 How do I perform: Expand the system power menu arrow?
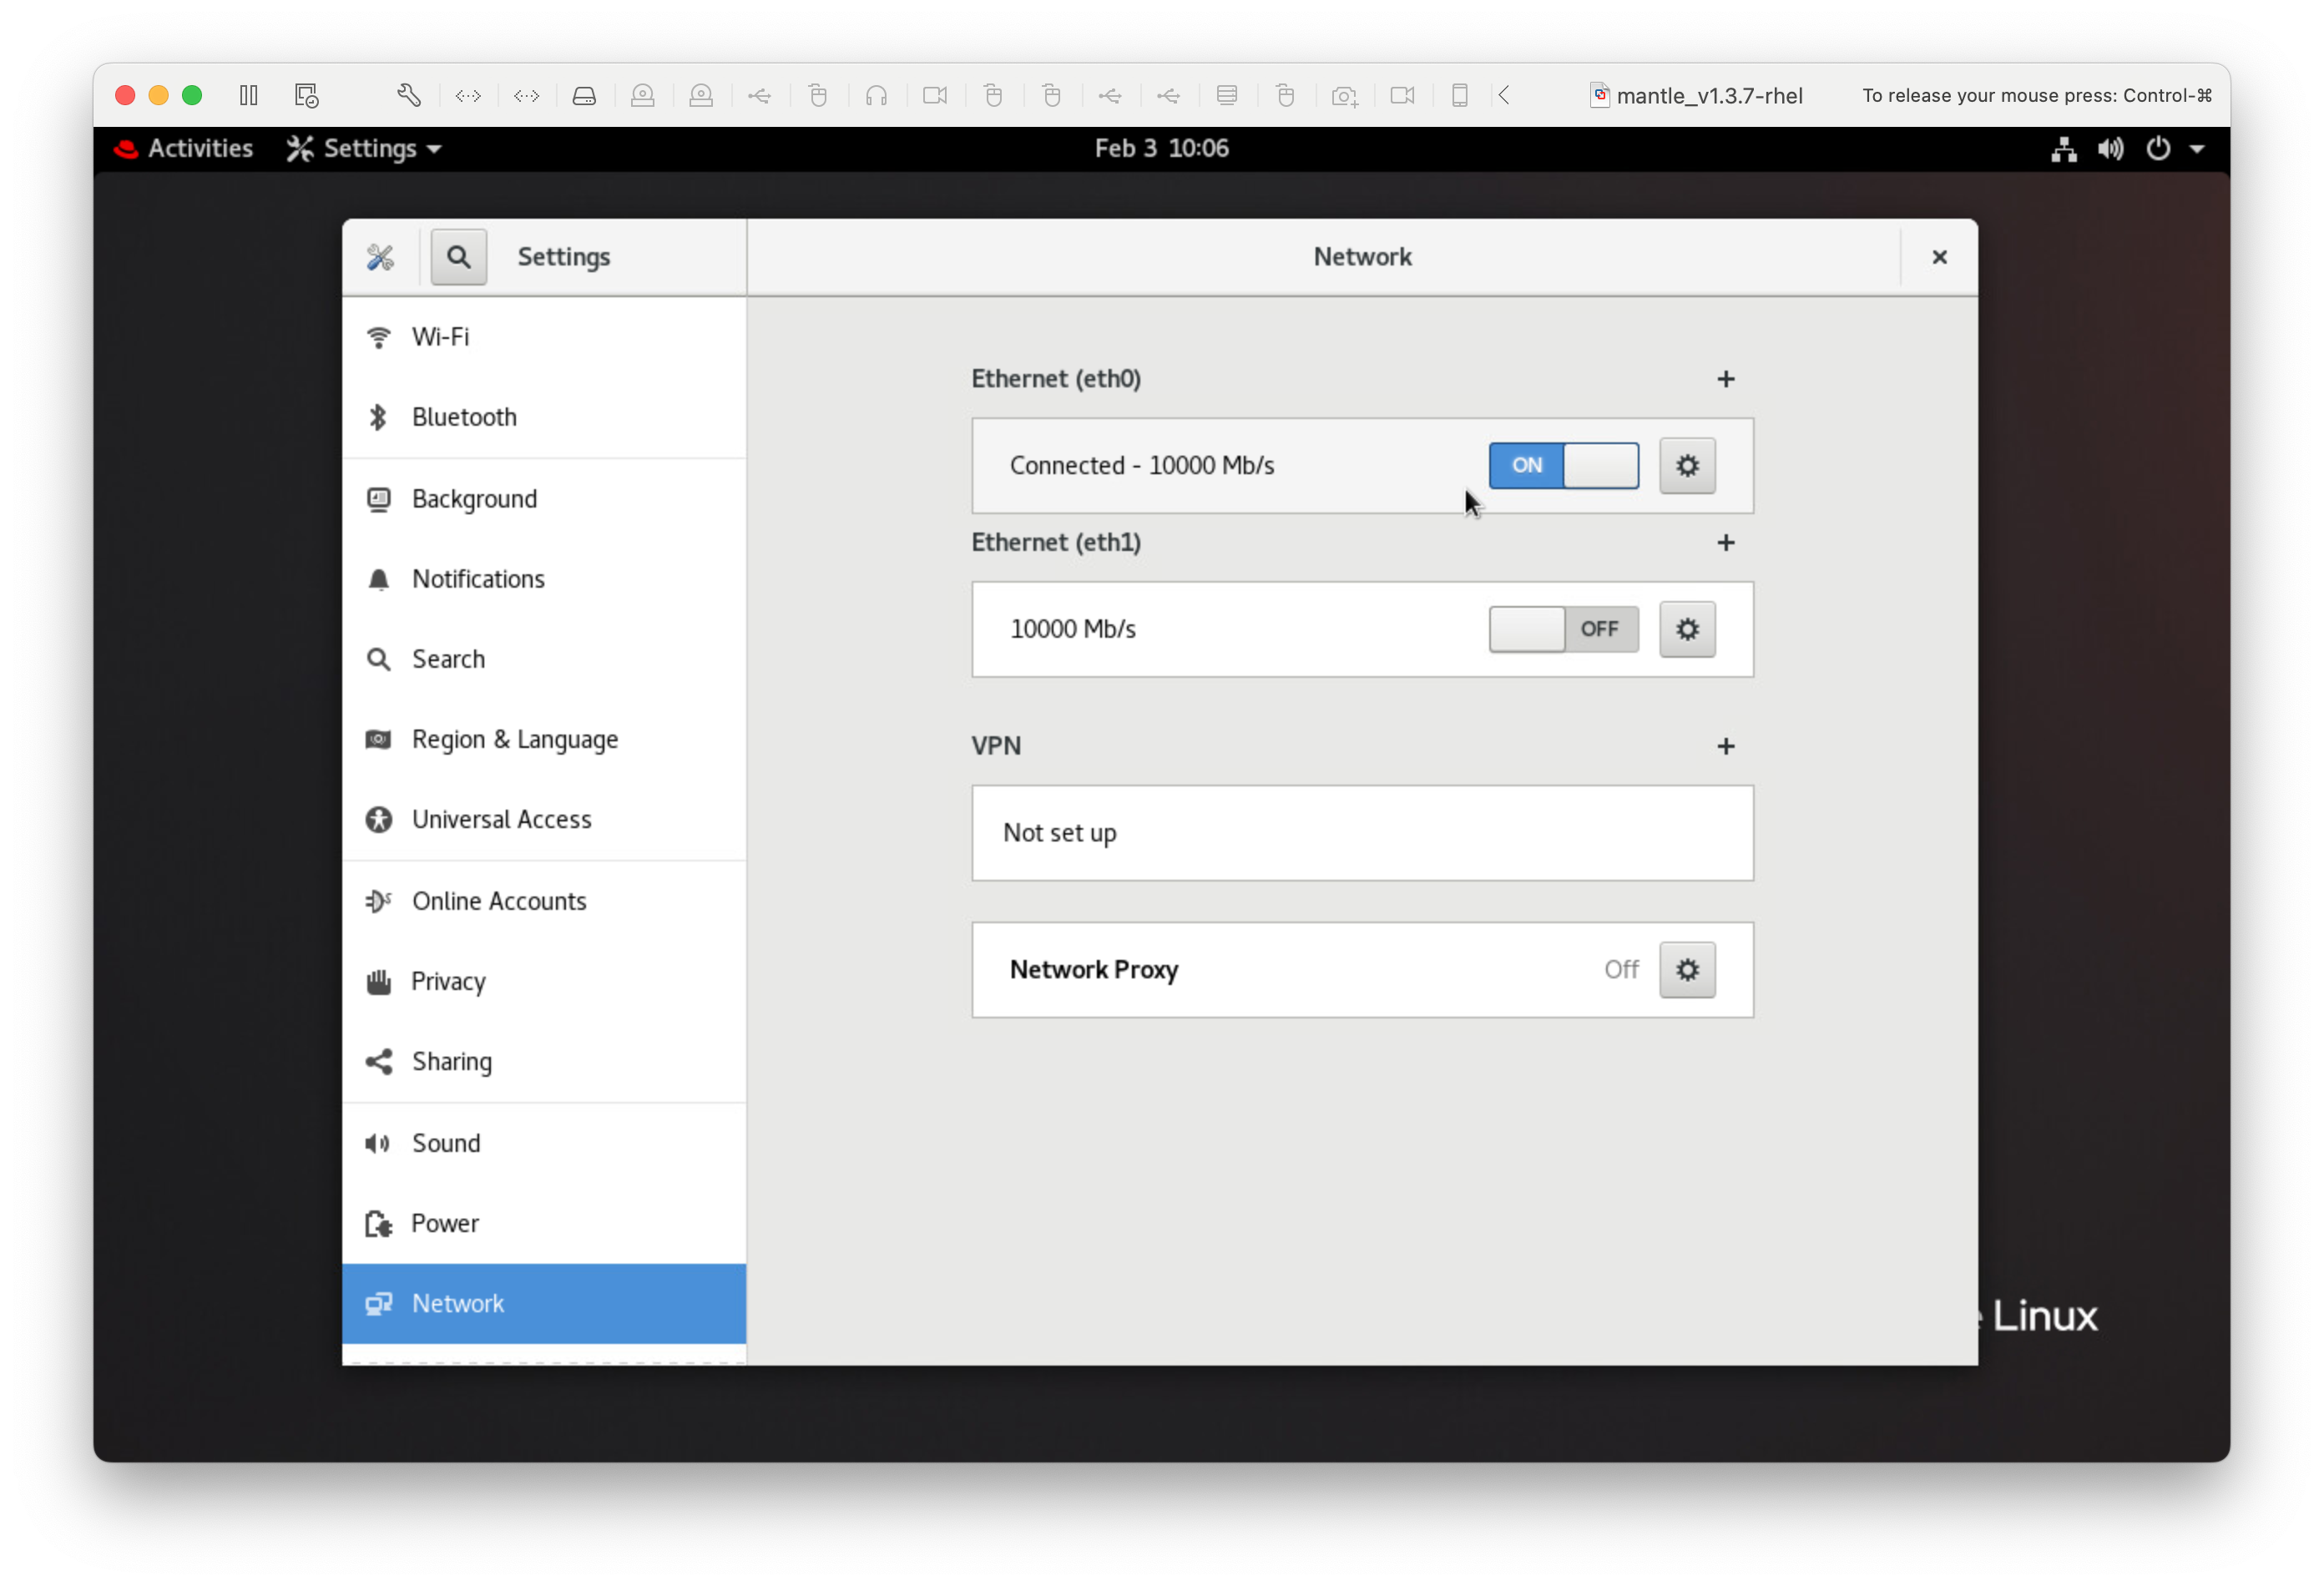coord(2196,148)
